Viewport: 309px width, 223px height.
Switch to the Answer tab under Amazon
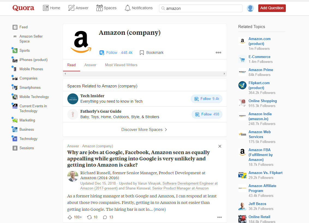pyautogui.click(x=90, y=65)
